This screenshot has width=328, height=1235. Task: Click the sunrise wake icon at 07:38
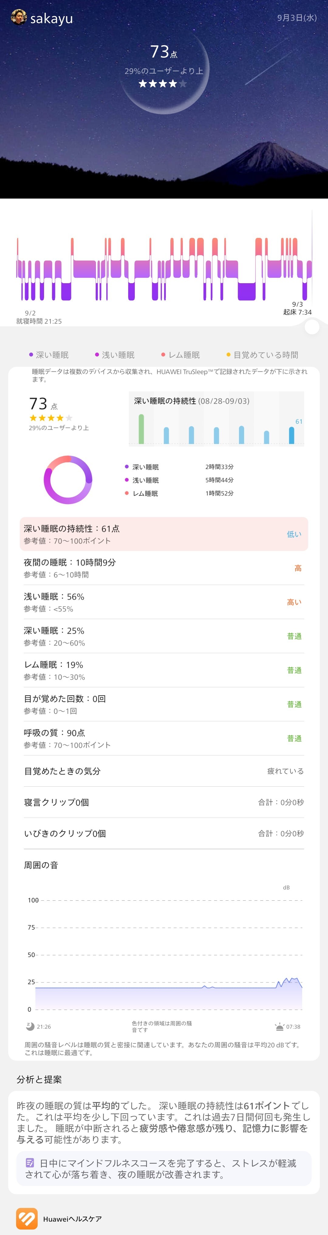[x=280, y=1026]
